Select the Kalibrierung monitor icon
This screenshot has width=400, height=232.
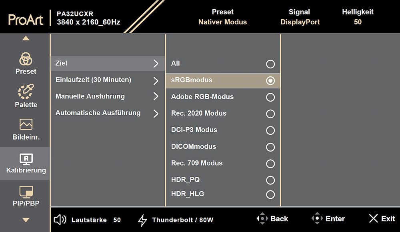tap(26, 159)
